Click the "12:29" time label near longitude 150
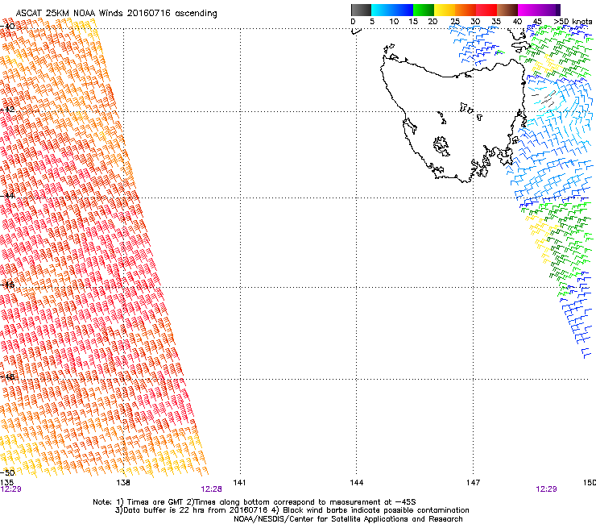The image size is (596, 524). (x=546, y=489)
